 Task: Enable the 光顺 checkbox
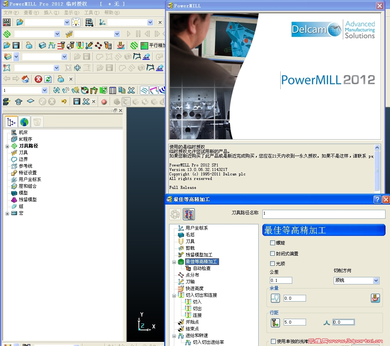[272, 264]
